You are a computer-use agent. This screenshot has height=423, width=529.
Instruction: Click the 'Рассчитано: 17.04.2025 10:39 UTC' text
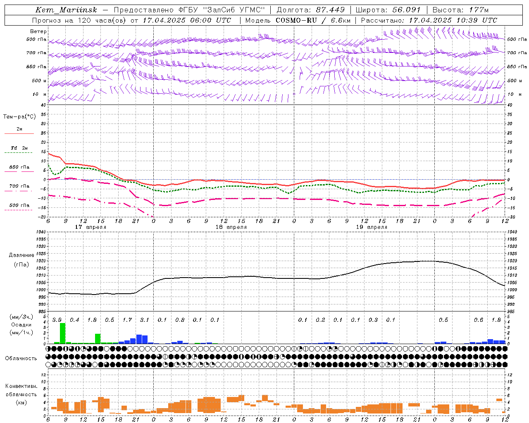click(x=429, y=20)
